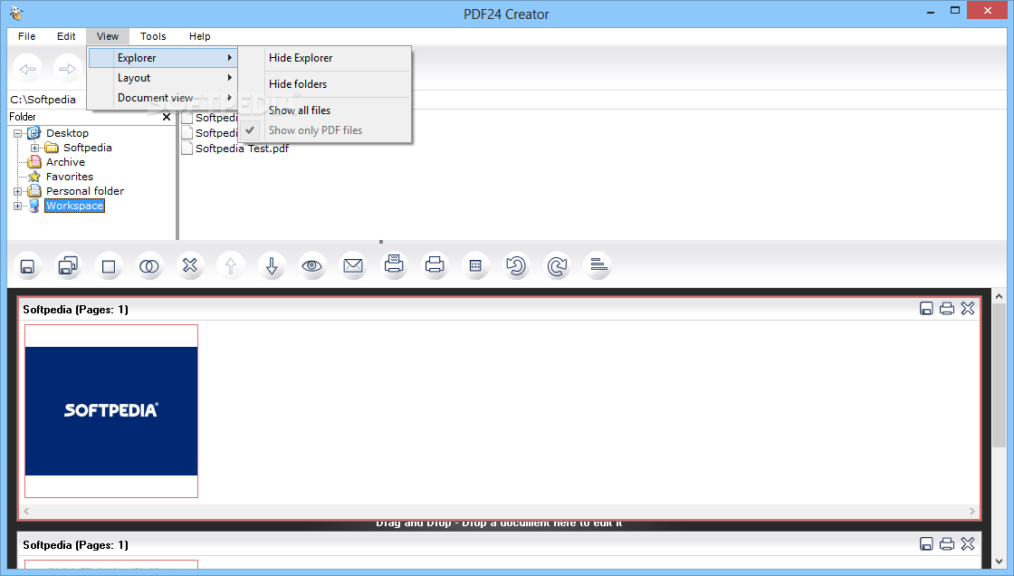Click the Move down arrow icon

click(x=272, y=266)
